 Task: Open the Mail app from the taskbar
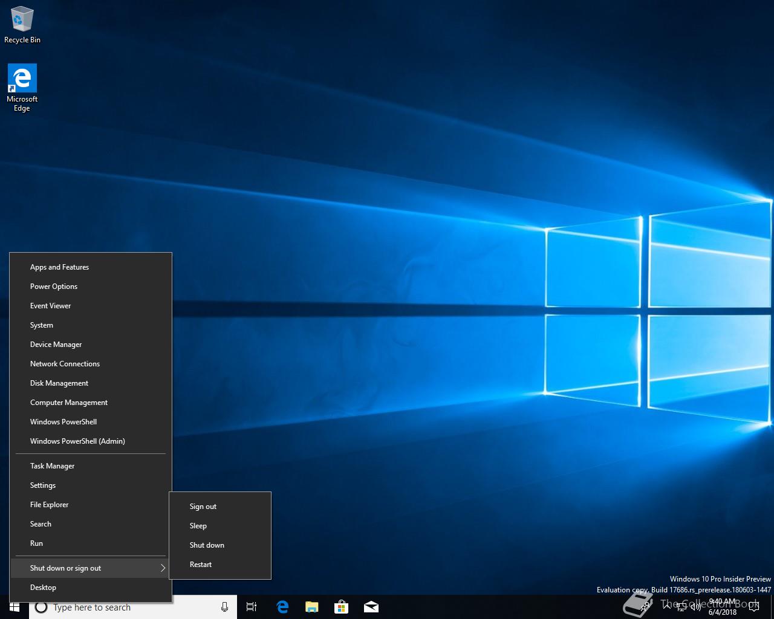point(371,607)
